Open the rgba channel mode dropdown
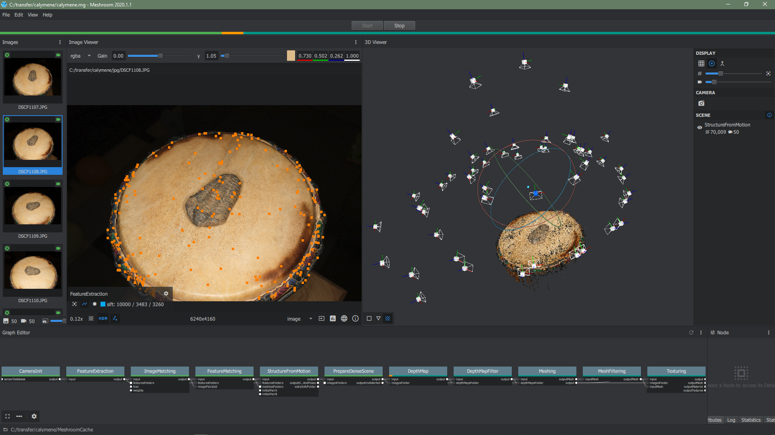Viewport: 775px width, 435px height. tap(80, 56)
